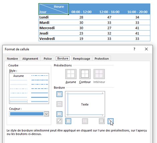Select the Heure/Jour diagonal header cell
This screenshot has width=157, height=143.
(x=53, y=9)
